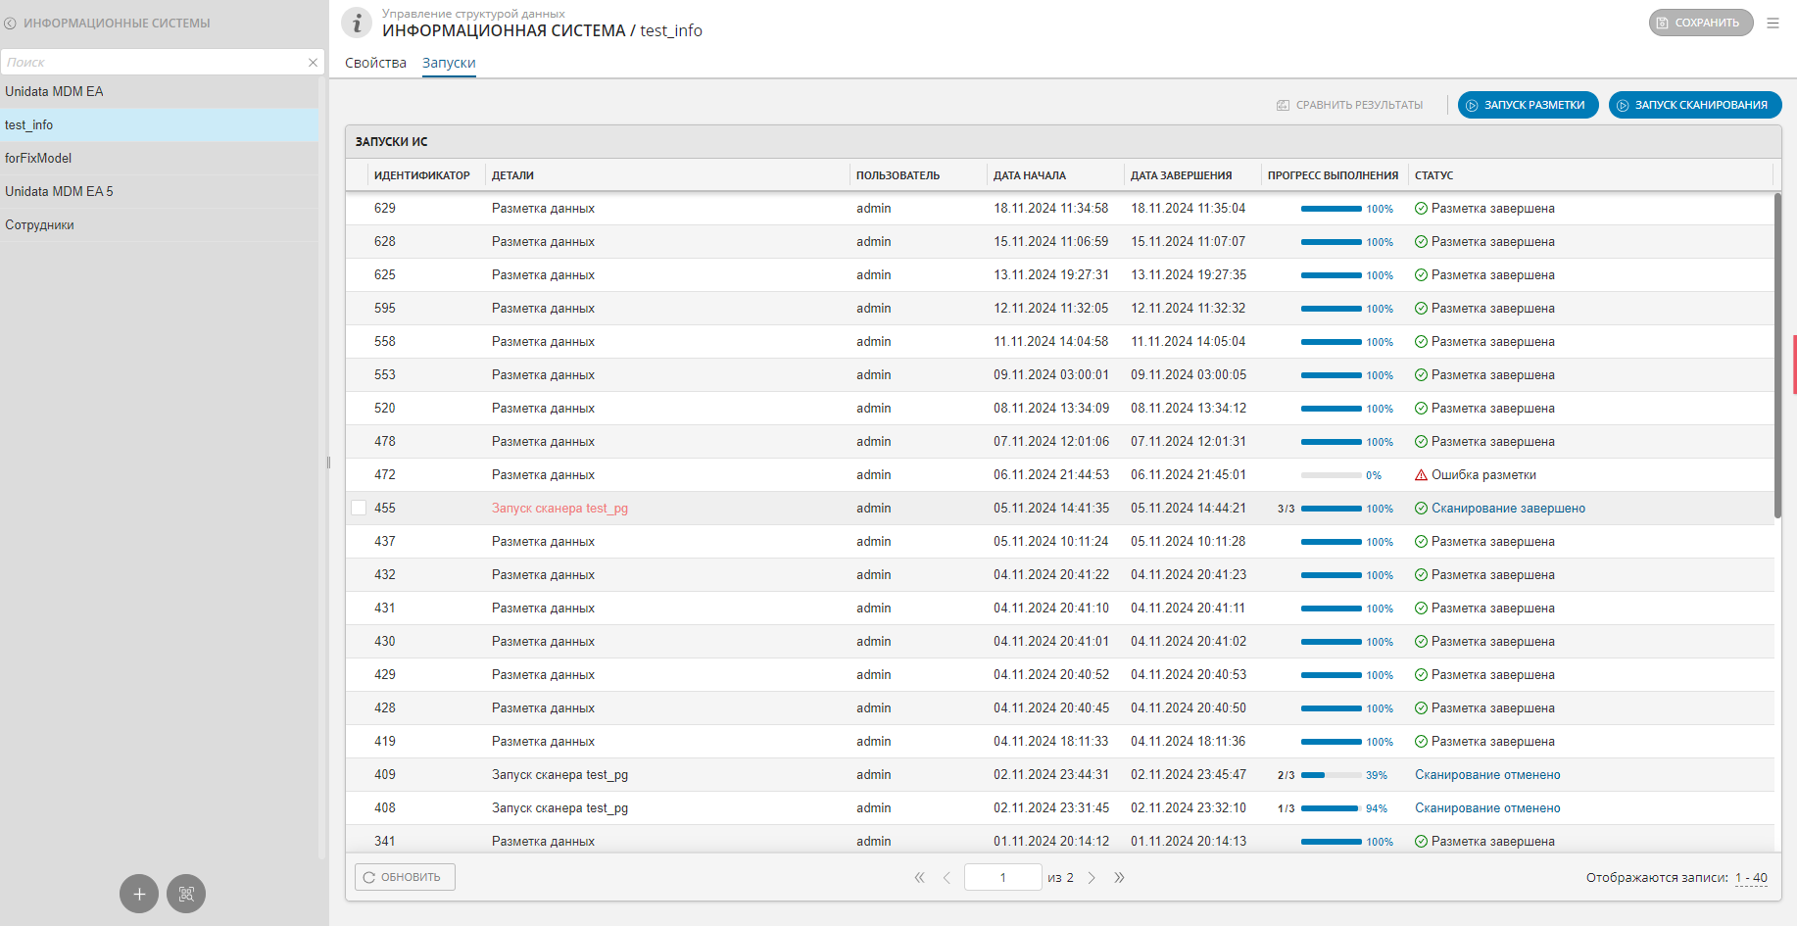Switch to the Свойства tab

click(375, 63)
